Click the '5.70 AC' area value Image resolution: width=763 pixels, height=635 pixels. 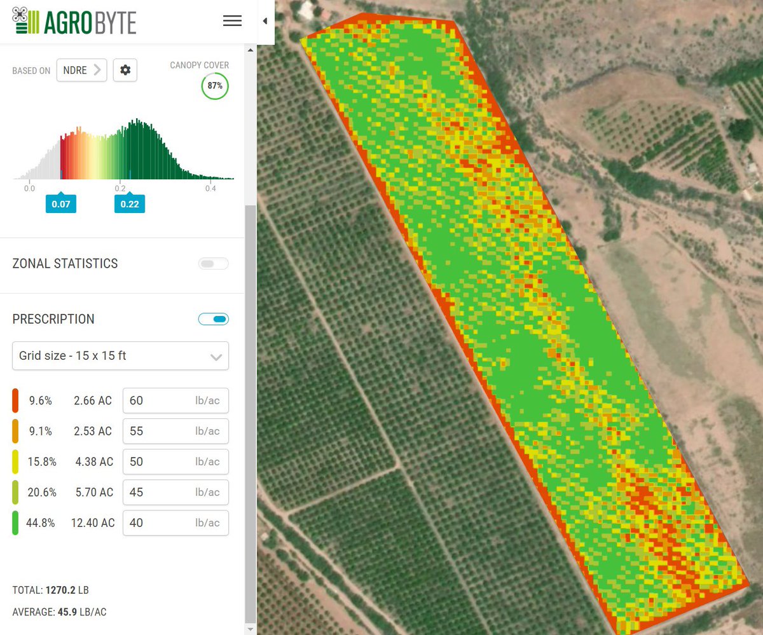[93, 492]
